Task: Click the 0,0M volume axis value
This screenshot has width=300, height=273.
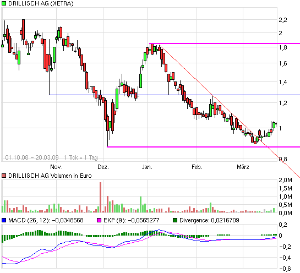Action: [286, 213]
